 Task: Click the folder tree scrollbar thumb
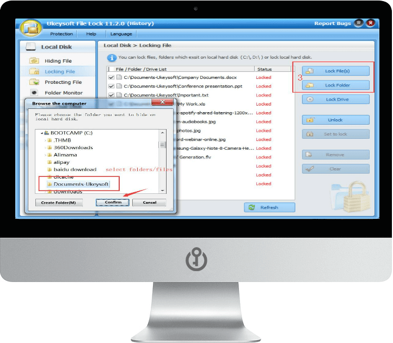162,145
